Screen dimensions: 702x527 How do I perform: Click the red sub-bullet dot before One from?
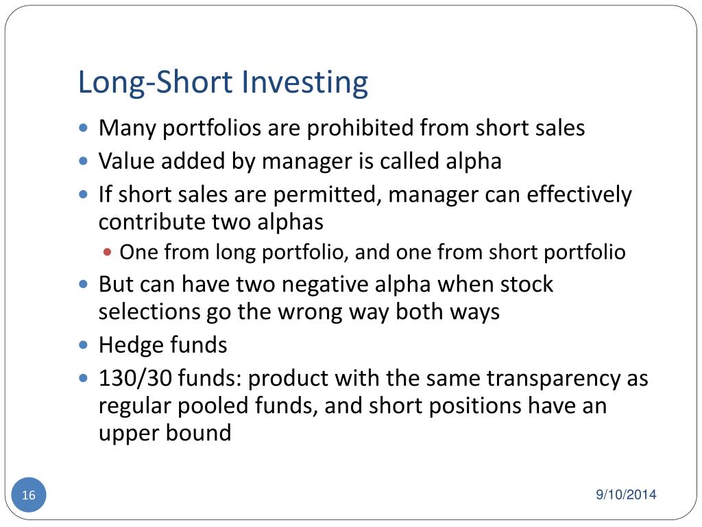coord(107,252)
